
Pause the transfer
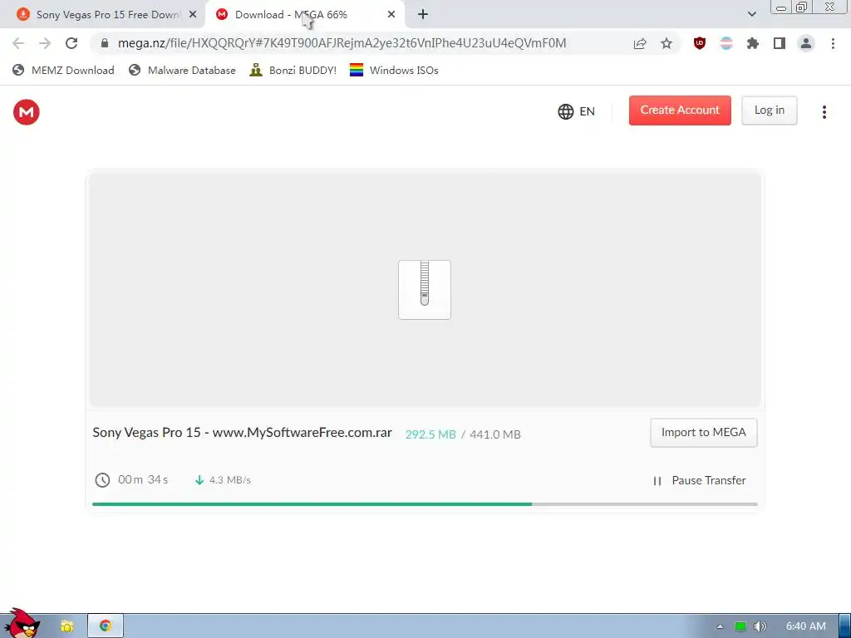699,480
